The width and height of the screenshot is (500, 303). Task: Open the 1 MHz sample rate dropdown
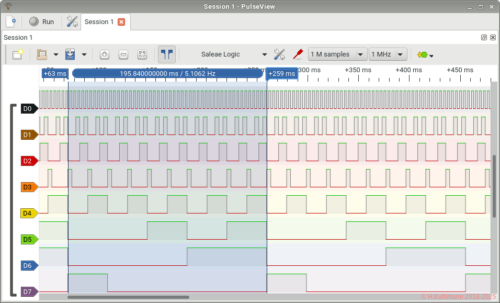[388, 54]
